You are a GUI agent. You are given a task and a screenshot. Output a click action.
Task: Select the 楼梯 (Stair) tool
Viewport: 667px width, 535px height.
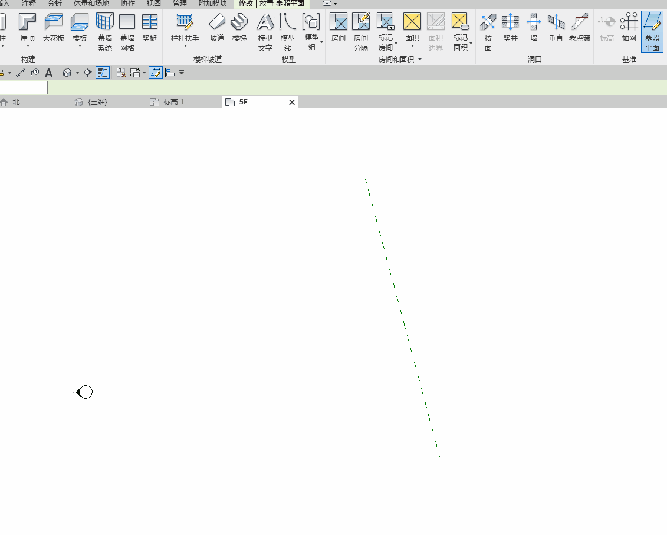pos(239,28)
